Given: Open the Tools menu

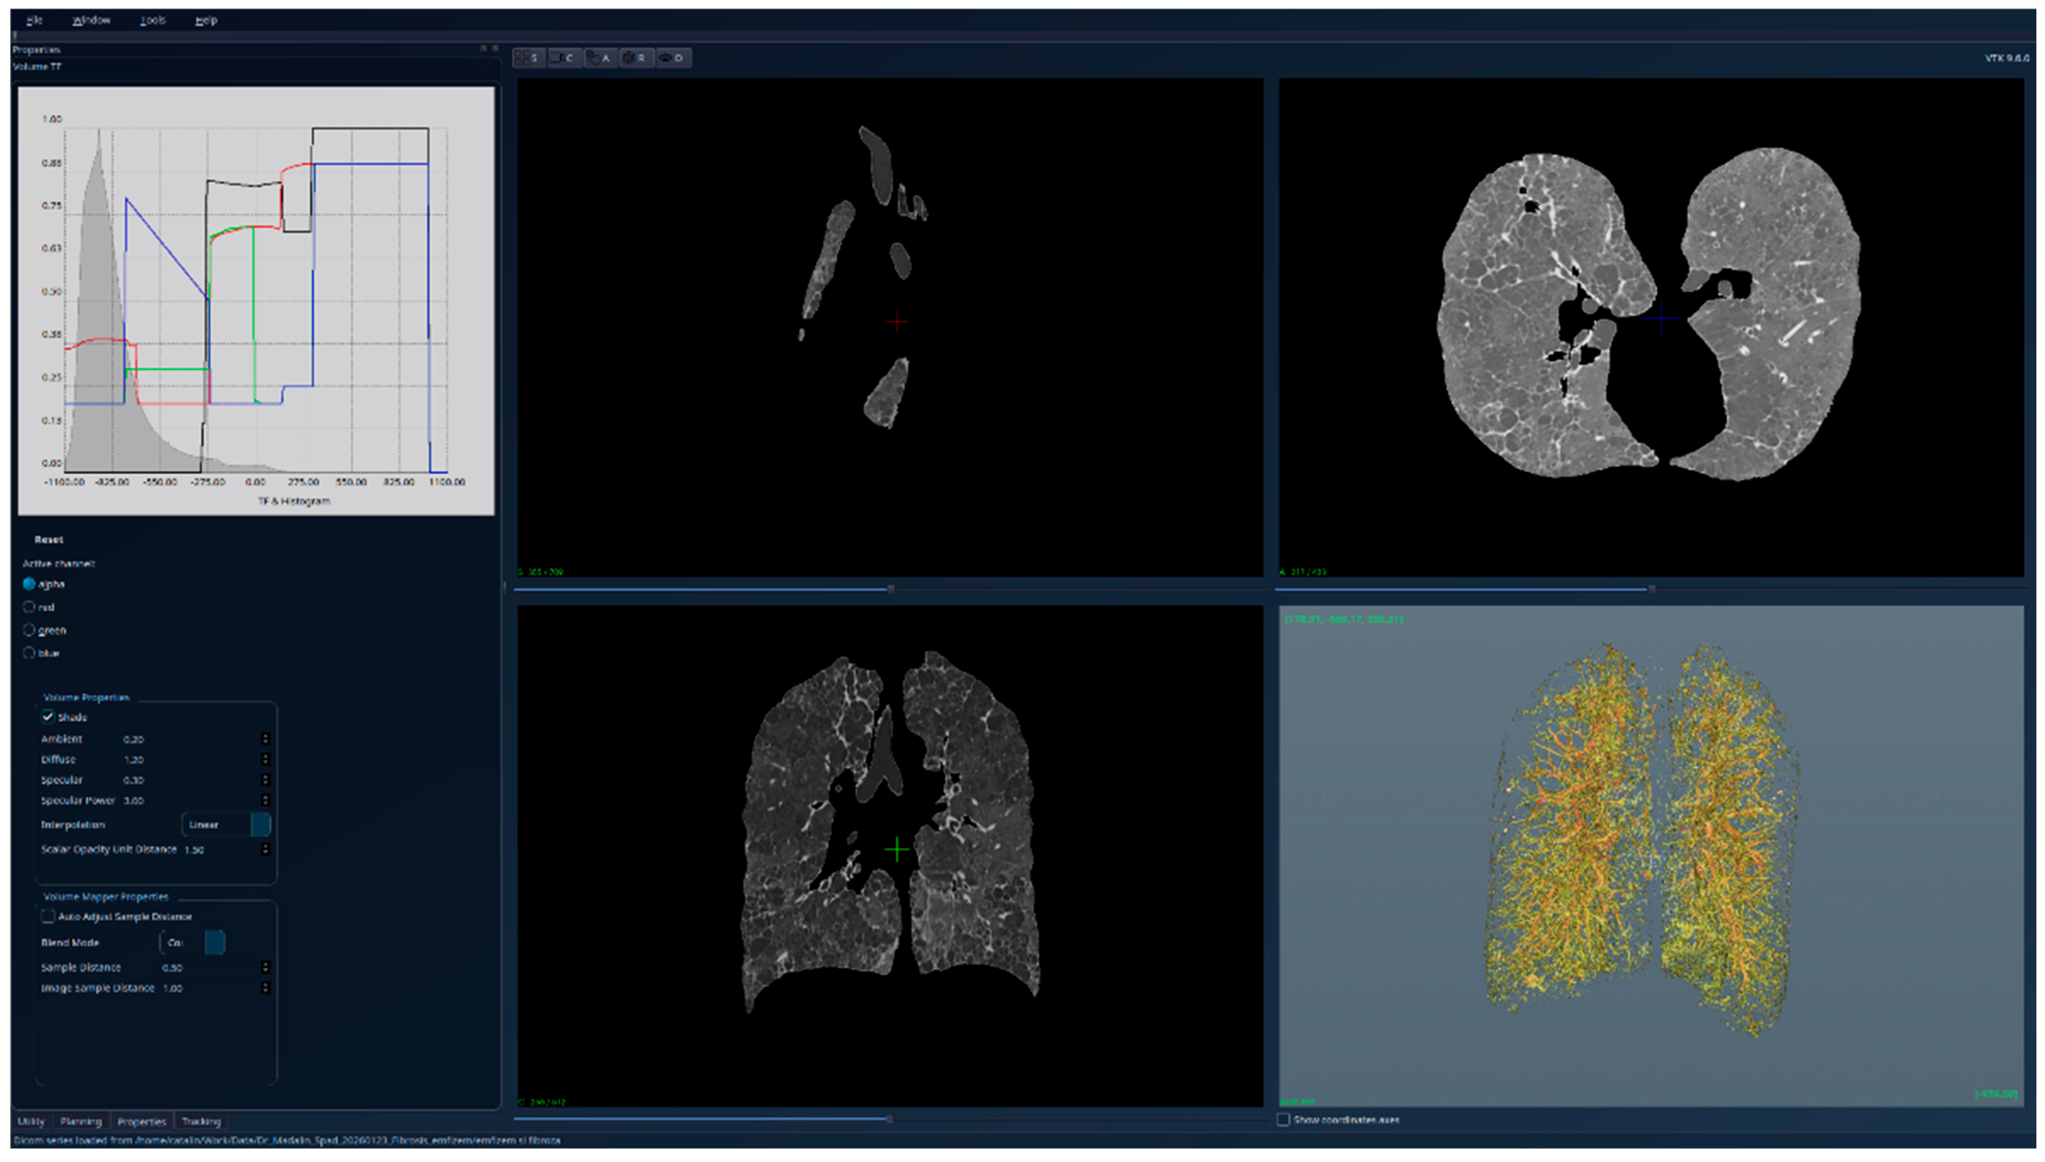Looking at the screenshot, I should 152,20.
